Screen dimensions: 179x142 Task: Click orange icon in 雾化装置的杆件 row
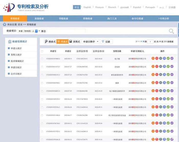tap(153, 75)
